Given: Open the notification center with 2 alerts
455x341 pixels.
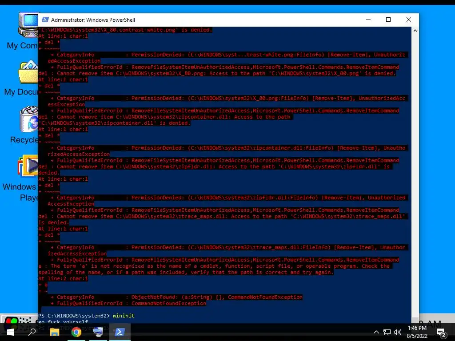Looking at the screenshot, I should click(x=441, y=333).
